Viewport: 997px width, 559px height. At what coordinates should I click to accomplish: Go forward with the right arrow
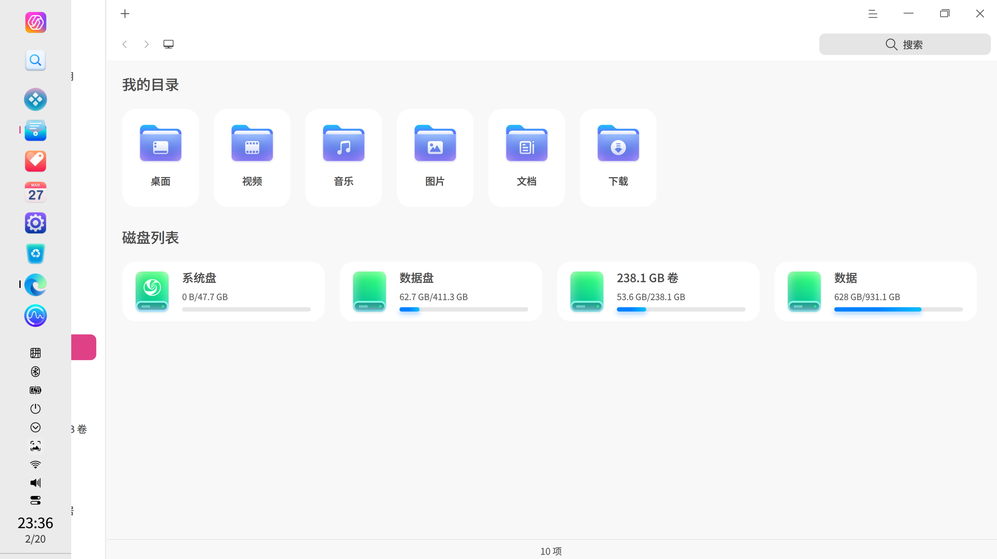(146, 44)
